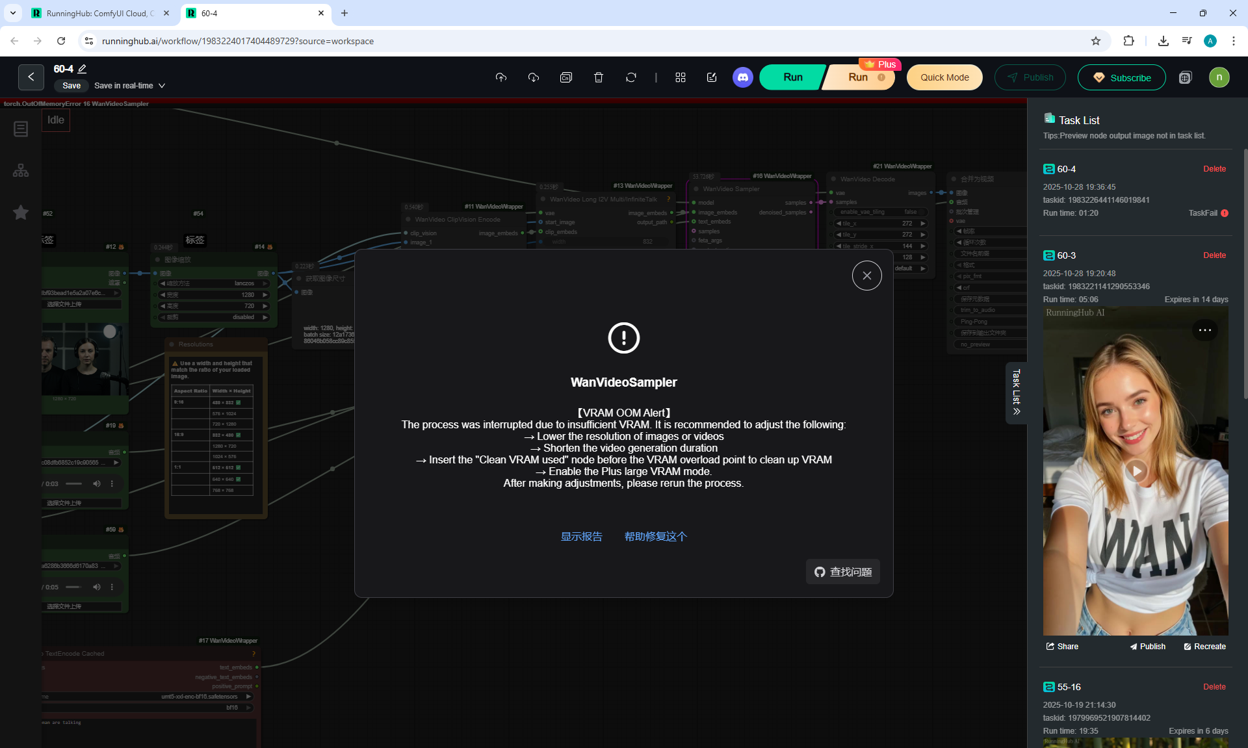Image resolution: width=1248 pixels, height=748 pixels.
Task: Click the 帮助修复这个 help fix link
Action: [655, 536]
